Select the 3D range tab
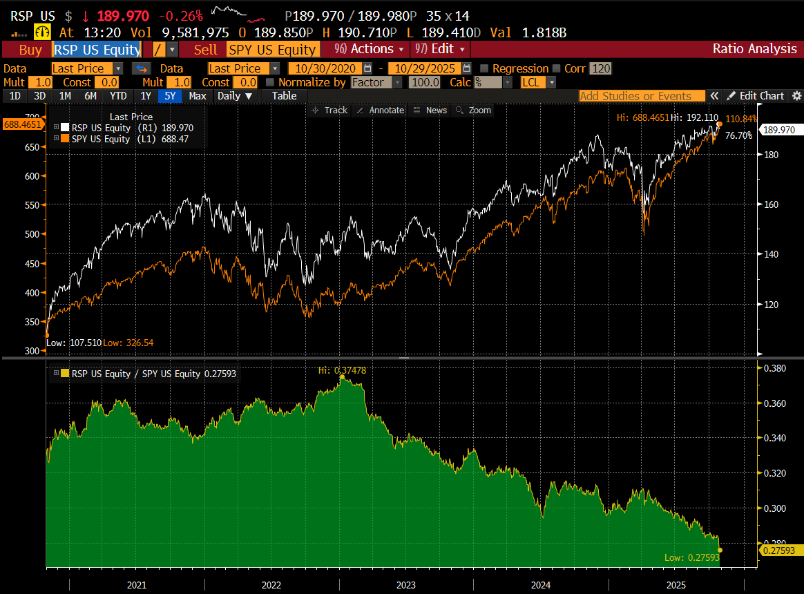 coord(39,96)
